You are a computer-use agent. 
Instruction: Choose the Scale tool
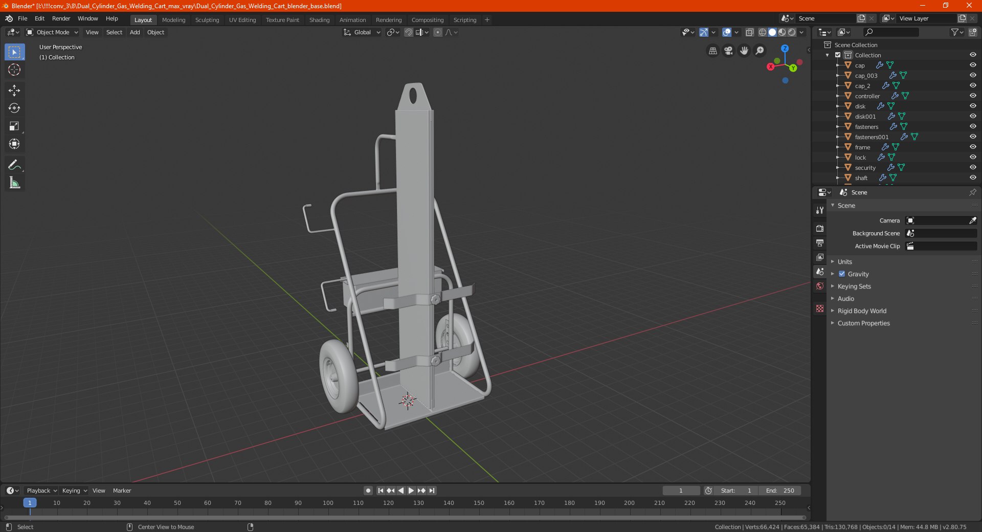tap(14, 126)
